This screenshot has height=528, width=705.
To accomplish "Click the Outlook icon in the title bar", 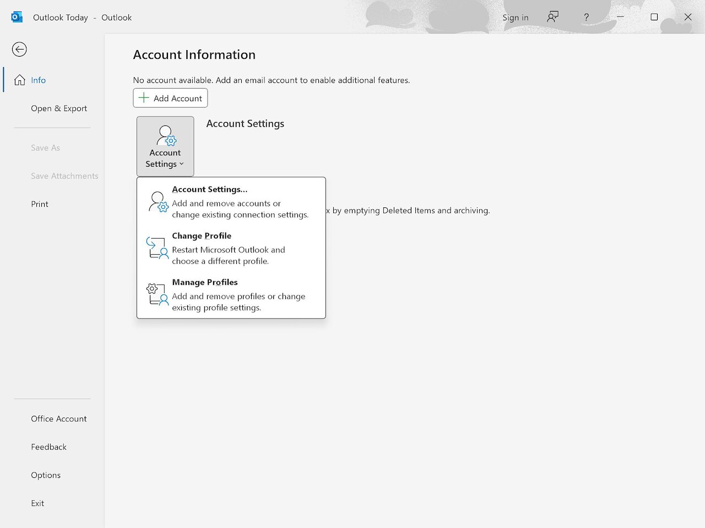I will 16,17.
